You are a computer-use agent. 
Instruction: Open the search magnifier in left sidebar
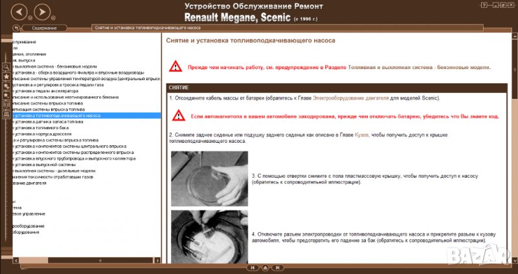click(6, 67)
